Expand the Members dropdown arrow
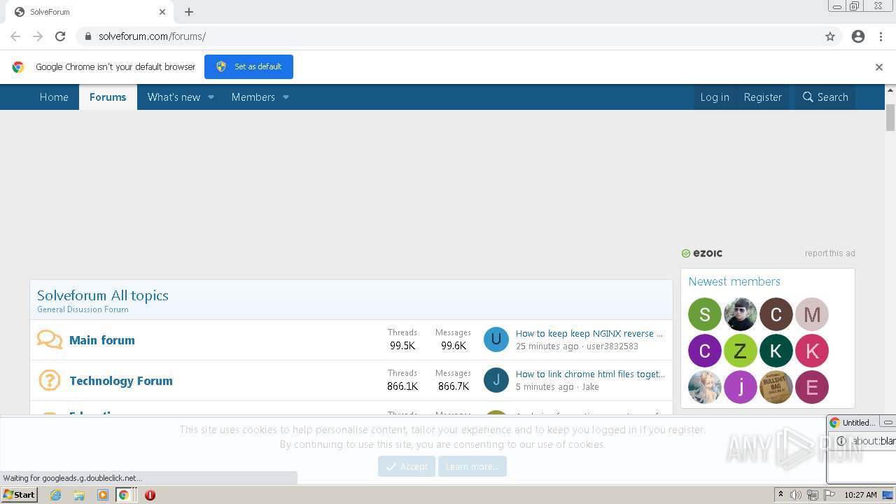 286,97
